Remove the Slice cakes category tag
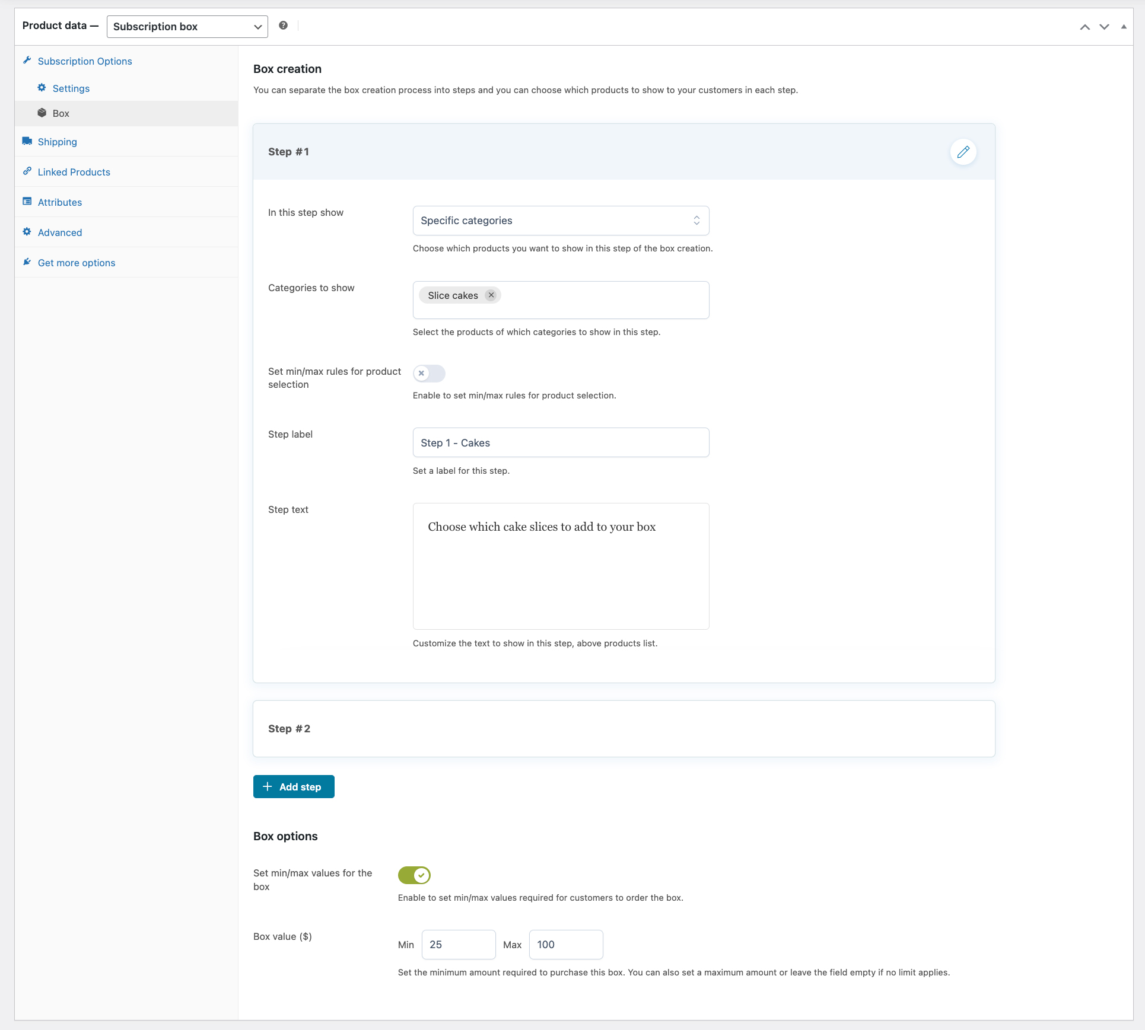Screen dimensions: 1145x1030 pyautogui.click(x=491, y=295)
